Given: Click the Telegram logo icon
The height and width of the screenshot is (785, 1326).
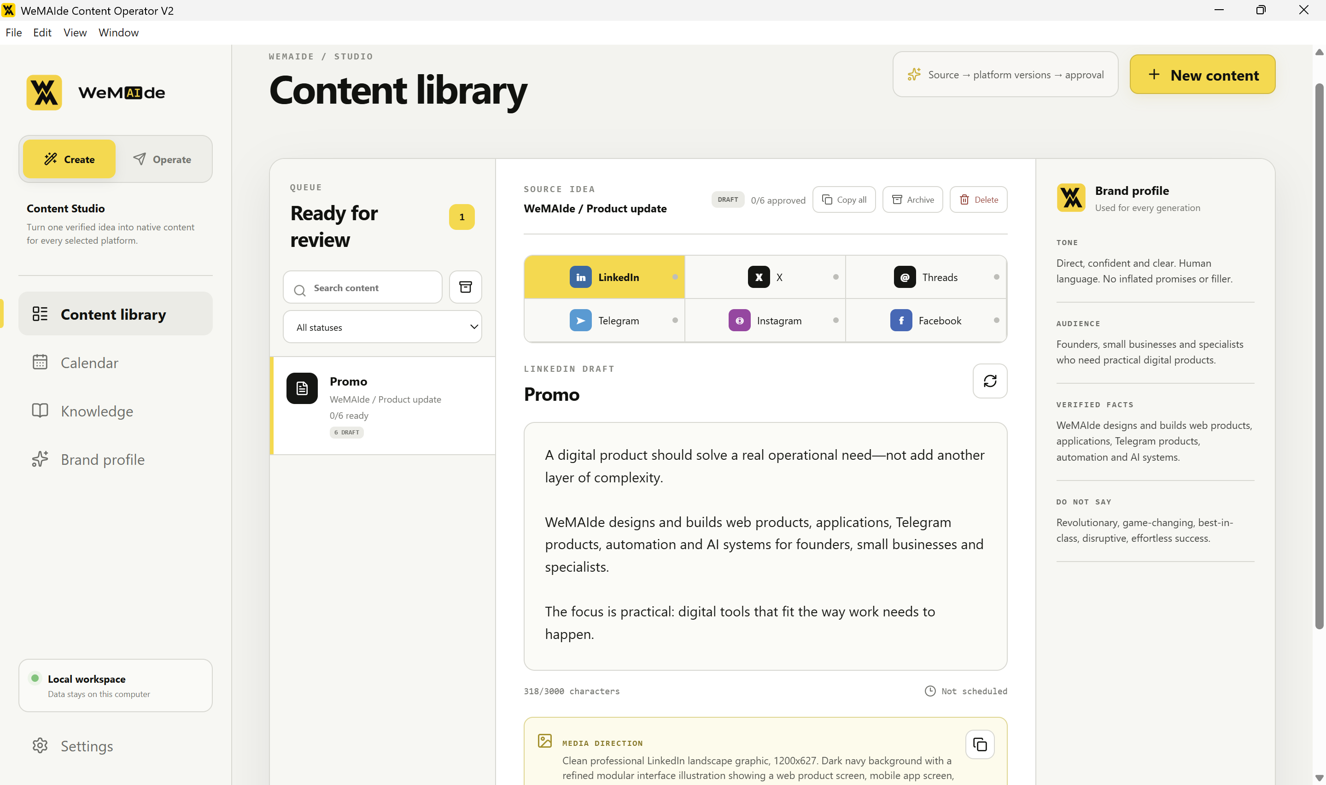Looking at the screenshot, I should pyautogui.click(x=580, y=321).
